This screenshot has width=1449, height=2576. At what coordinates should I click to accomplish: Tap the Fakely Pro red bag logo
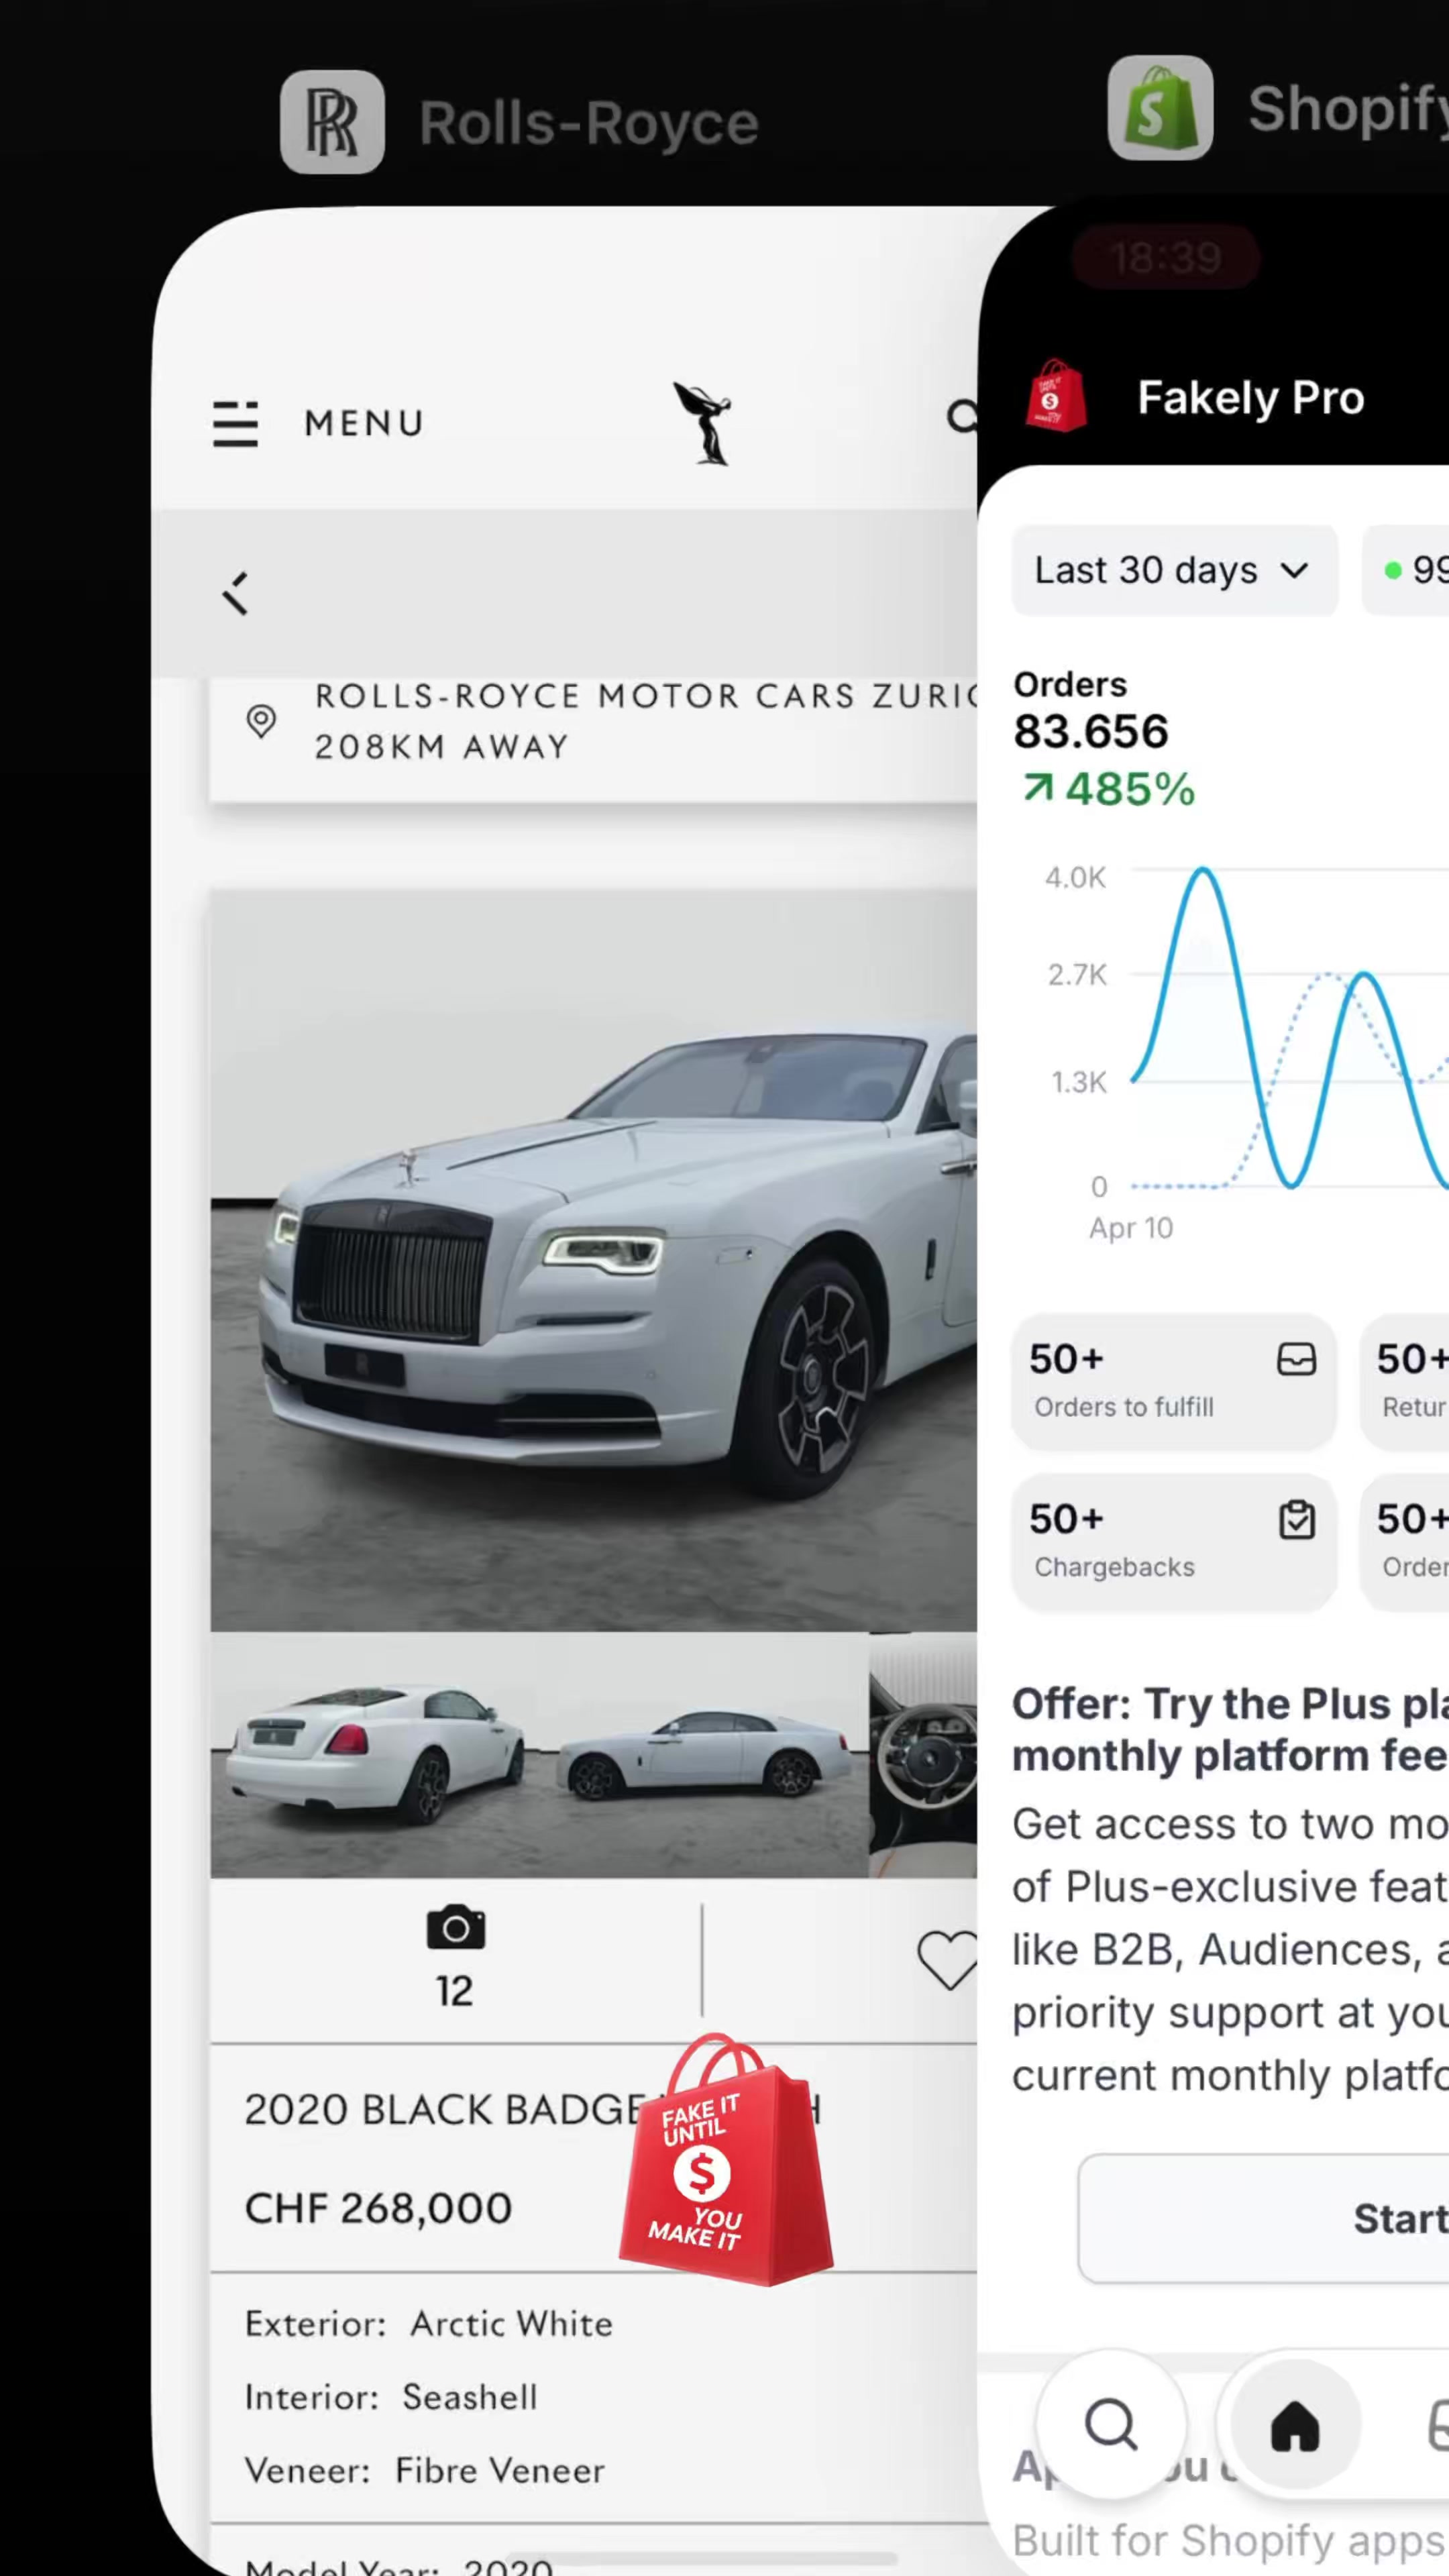1055,396
